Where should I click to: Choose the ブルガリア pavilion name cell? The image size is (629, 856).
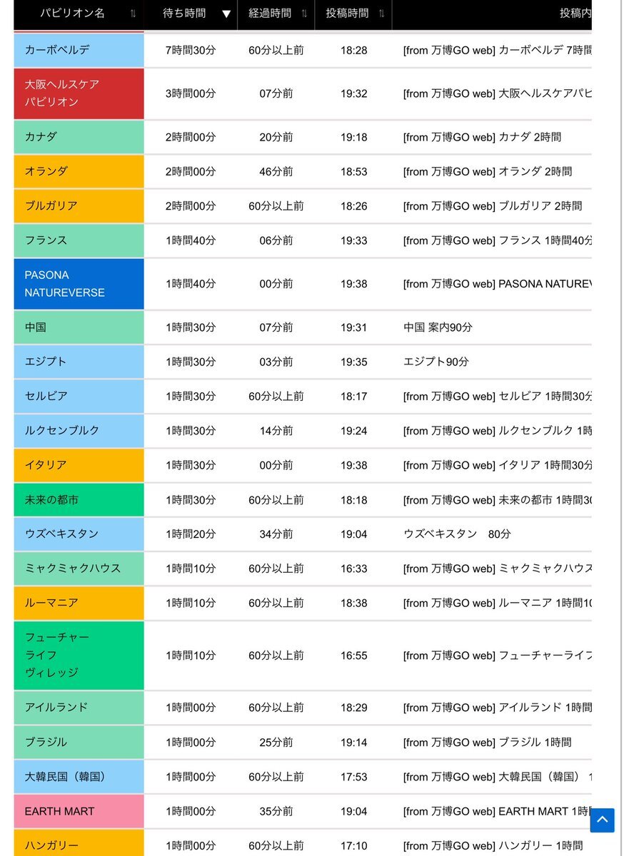[79, 206]
